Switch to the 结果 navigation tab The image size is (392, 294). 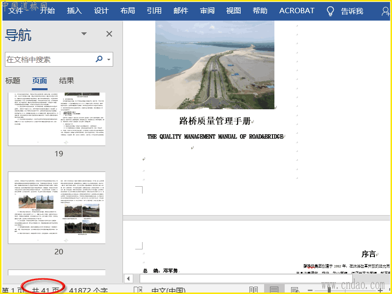67,80
